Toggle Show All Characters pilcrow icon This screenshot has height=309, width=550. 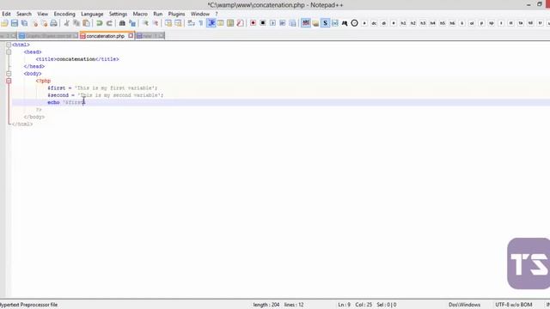pos(201,23)
